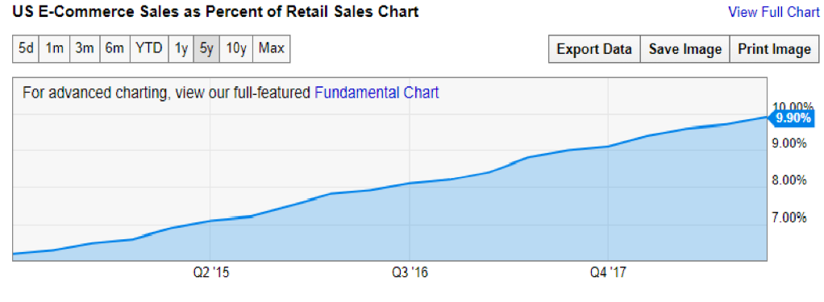Screen dimensions: 824x302
Task: Select the Max time range
Action: coord(272,49)
